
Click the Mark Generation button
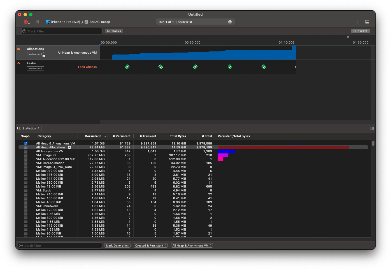coord(117,245)
